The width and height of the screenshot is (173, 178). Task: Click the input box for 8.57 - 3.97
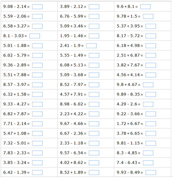click(37, 85)
